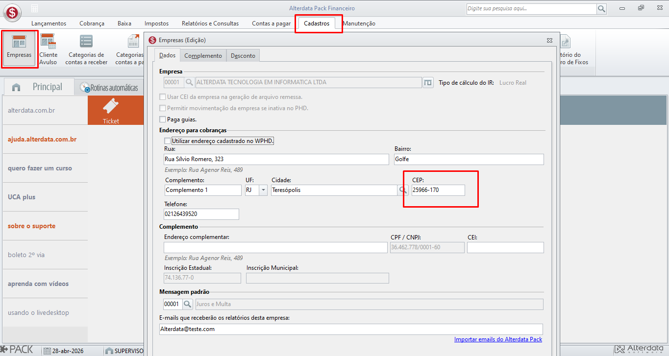The width and height of the screenshot is (669, 356).
Task: Close the Empresas (Edição) dialog
Action: 549,40
